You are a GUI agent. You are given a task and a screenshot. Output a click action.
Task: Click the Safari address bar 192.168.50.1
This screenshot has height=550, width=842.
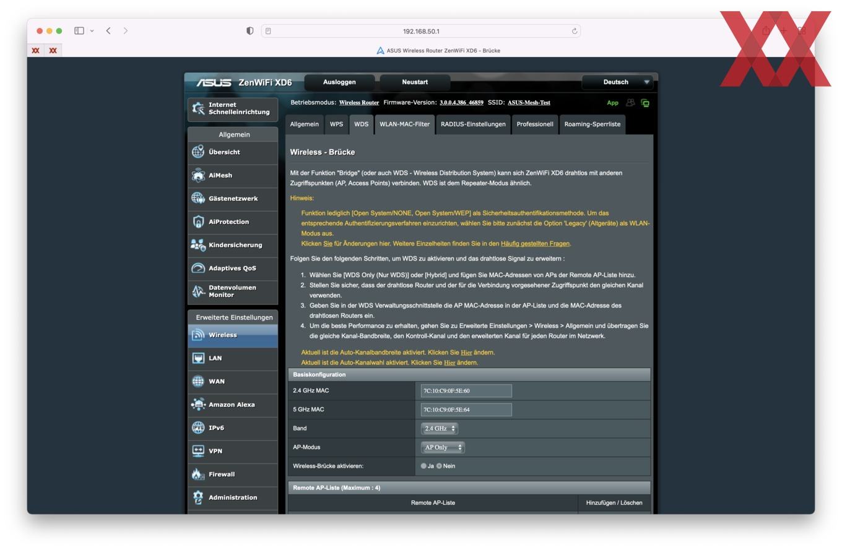421,31
